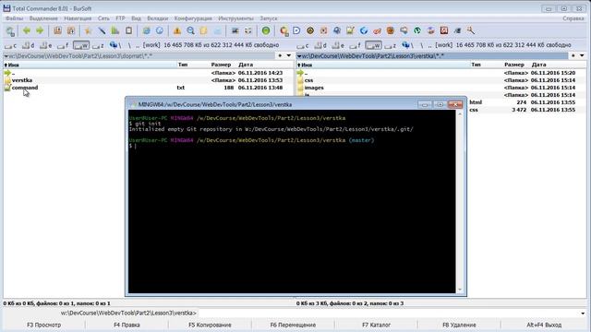Image resolution: width=591 pixels, height=332 pixels.
Task: Open right panel favorites asterisk menu
Action: 573,55
